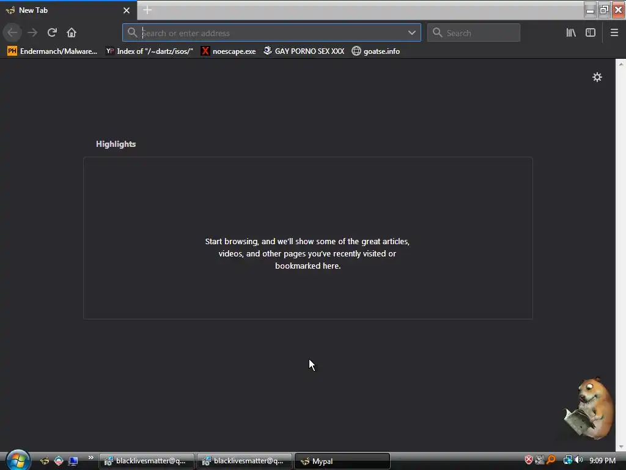Click the orange magnifier tray icon

551,460
